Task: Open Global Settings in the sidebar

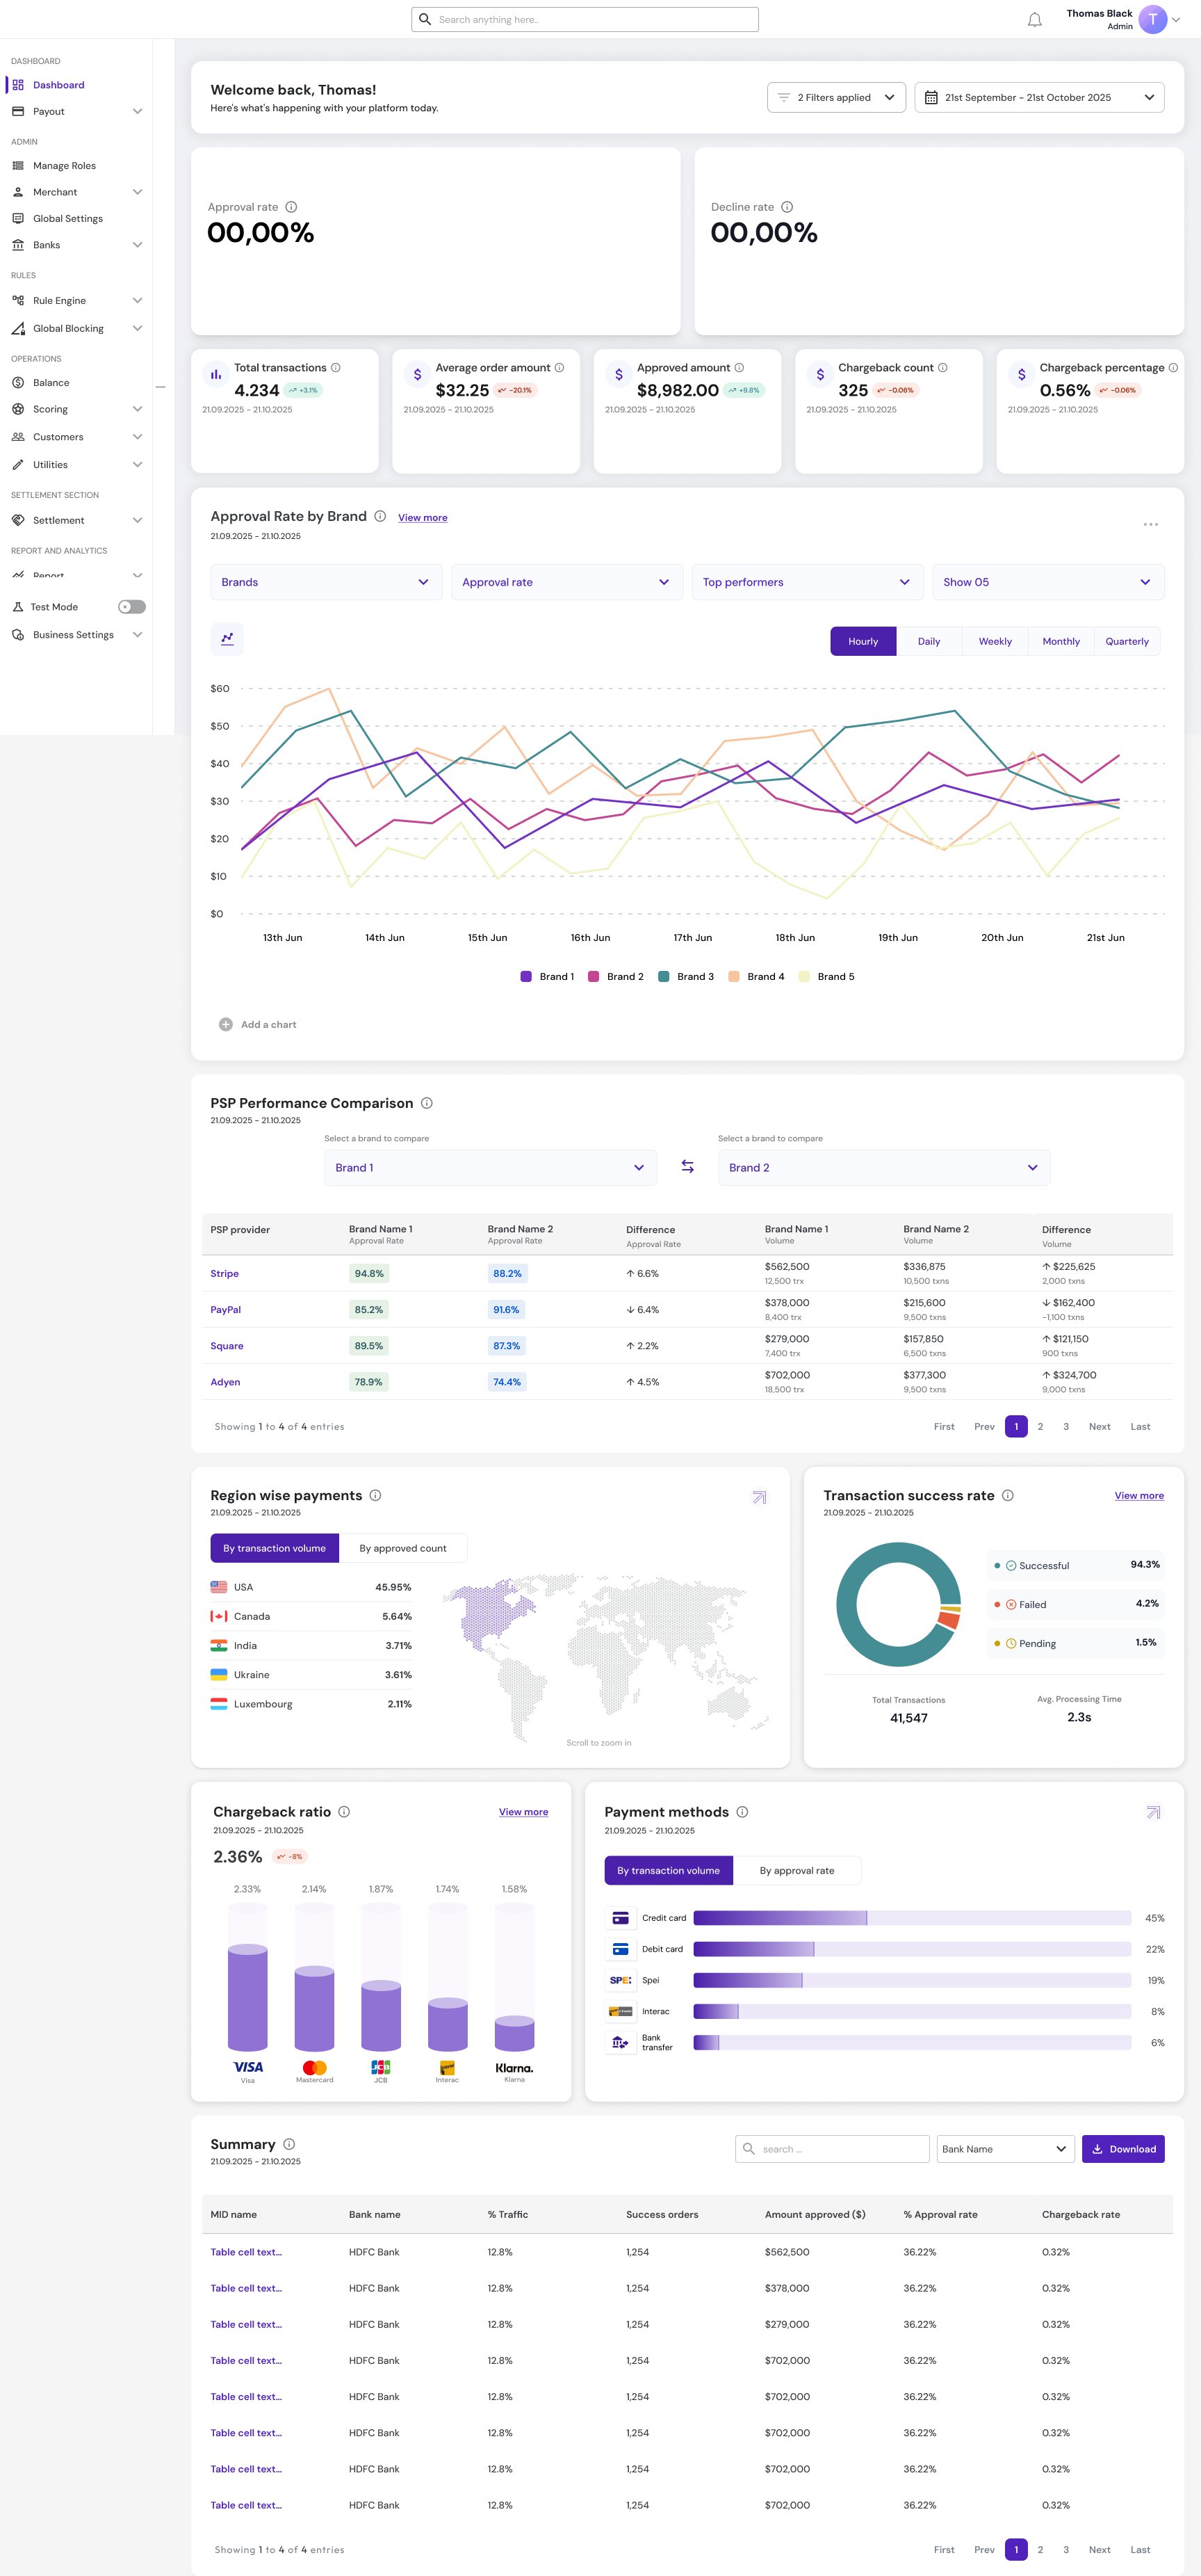Action: pos(68,219)
